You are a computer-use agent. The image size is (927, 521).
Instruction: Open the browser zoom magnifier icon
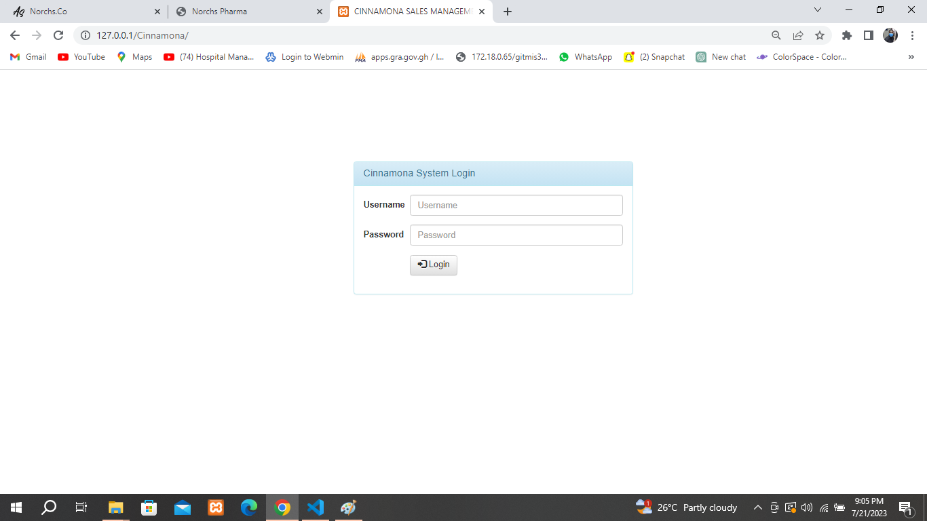pyautogui.click(x=776, y=35)
